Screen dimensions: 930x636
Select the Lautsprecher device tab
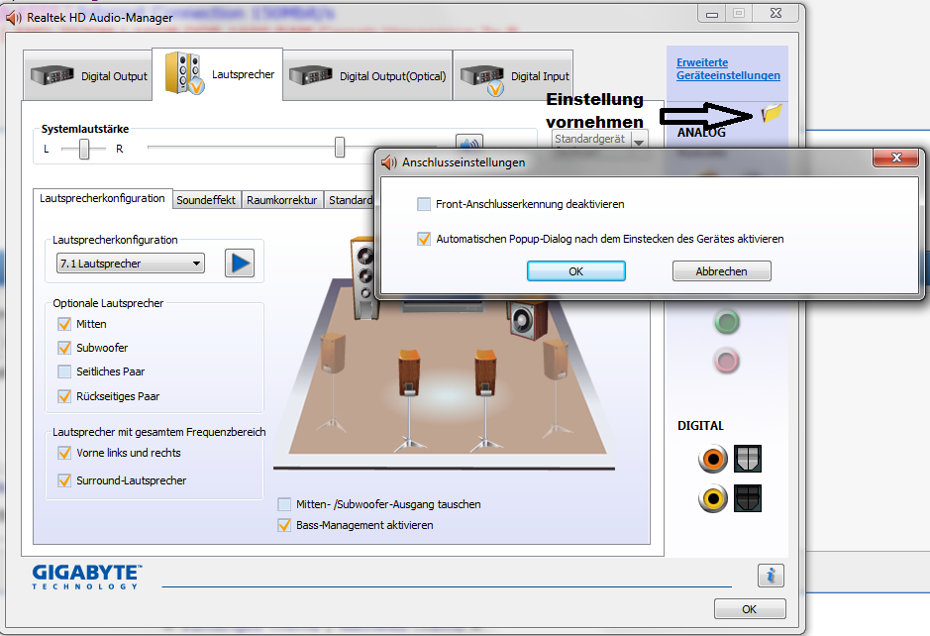point(218,74)
